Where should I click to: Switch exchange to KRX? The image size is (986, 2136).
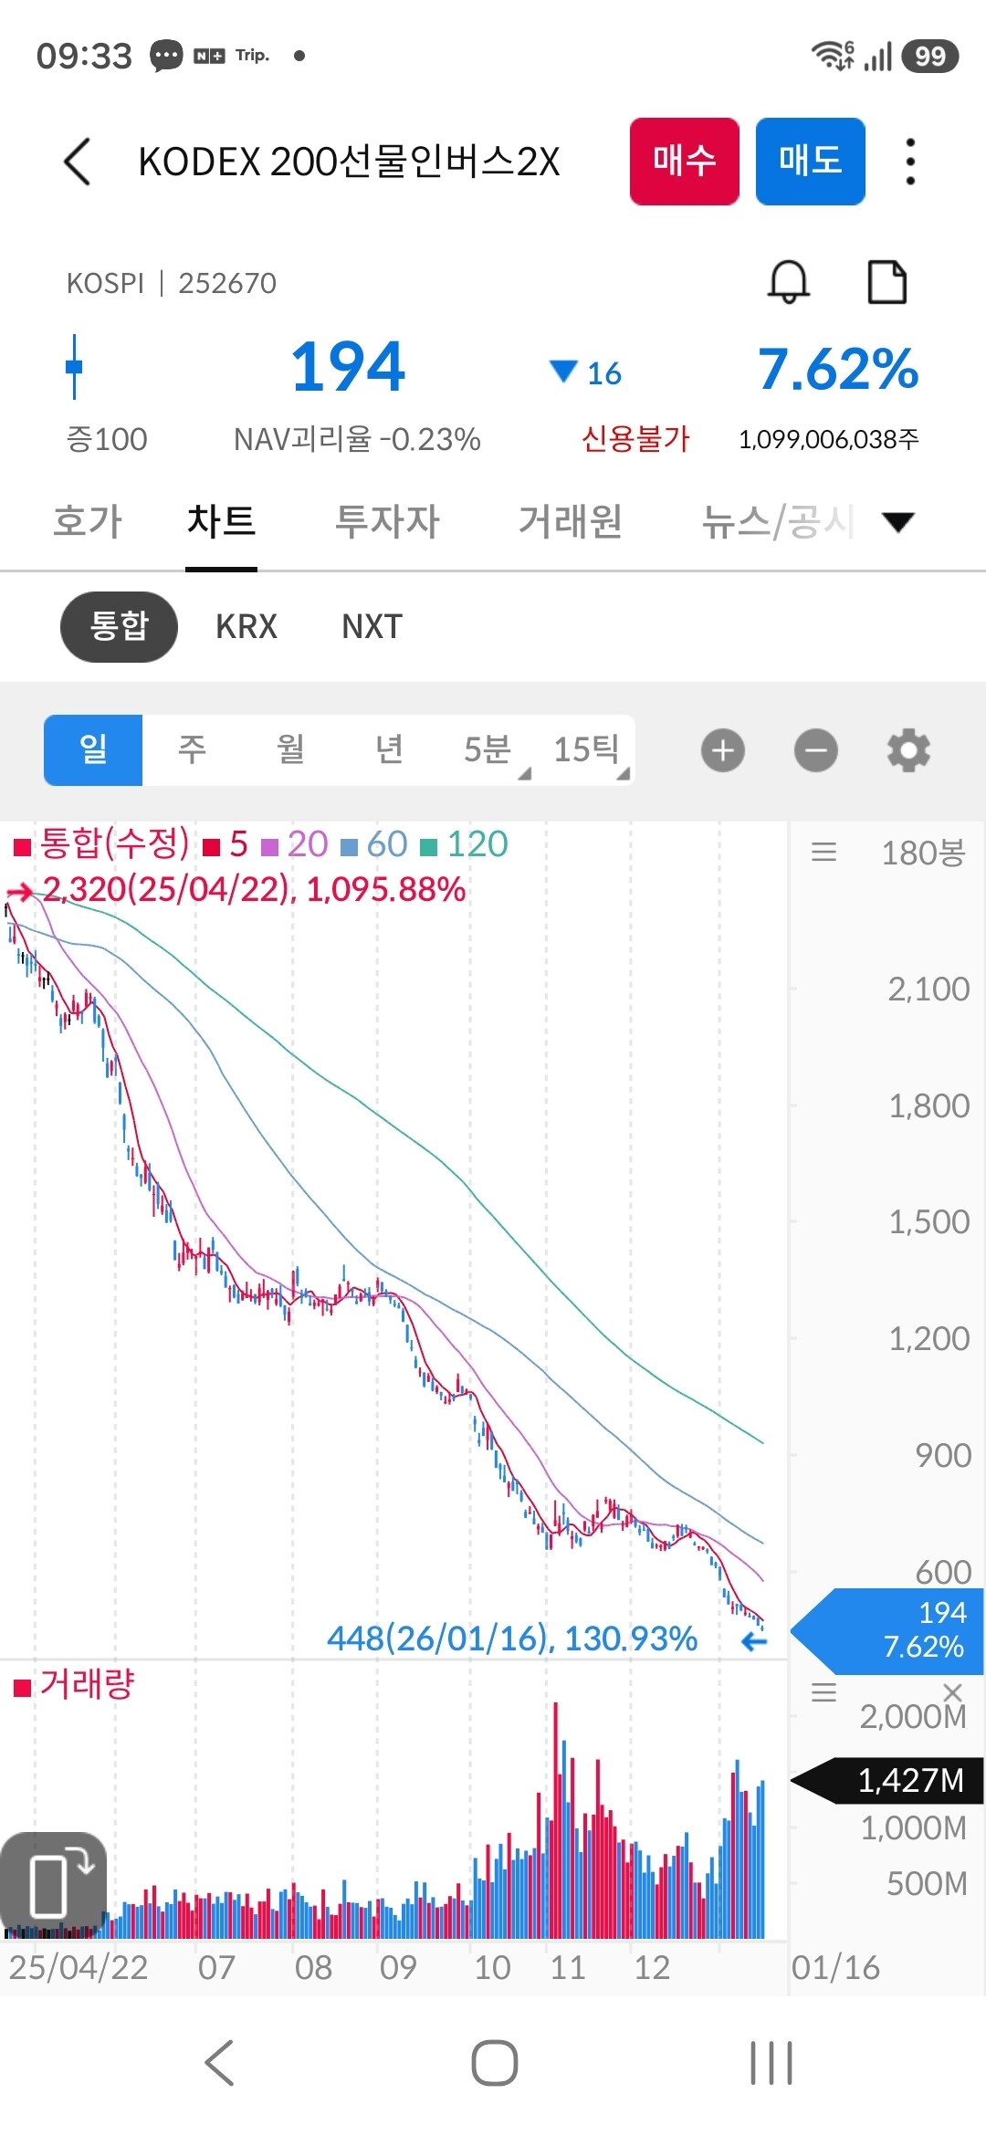(246, 627)
